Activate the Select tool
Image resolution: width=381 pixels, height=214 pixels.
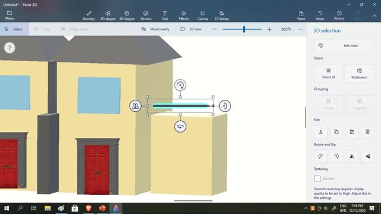coord(14,29)
